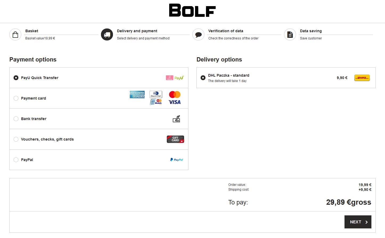
Task: Open the Basket step label
Action: (x=32, y=31)
